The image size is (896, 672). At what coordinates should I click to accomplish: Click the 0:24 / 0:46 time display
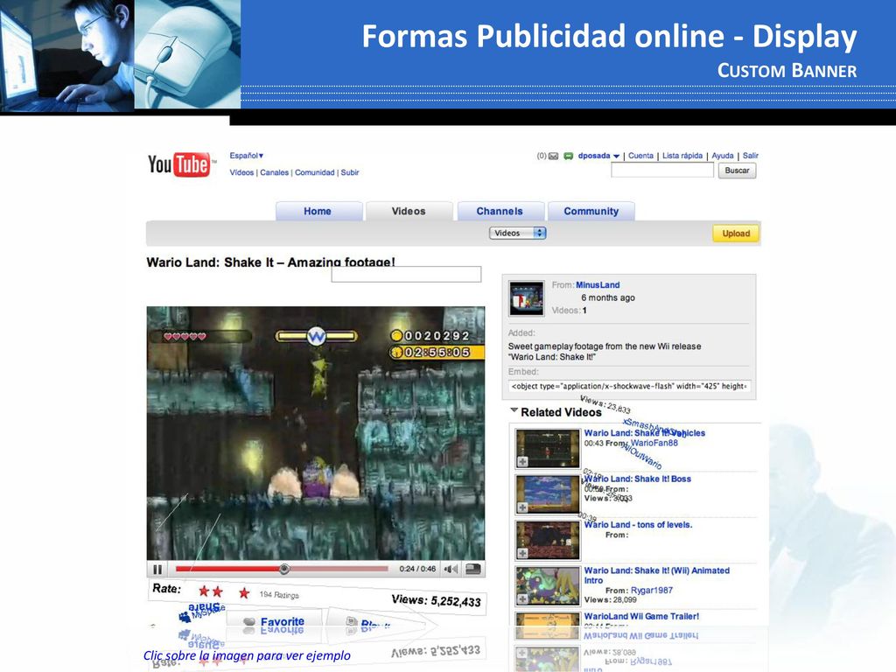(x=417, y=569)
